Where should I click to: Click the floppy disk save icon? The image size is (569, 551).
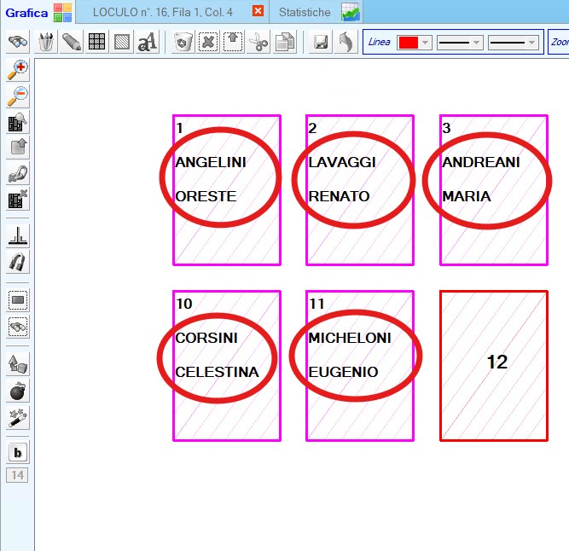click(321, 43)
